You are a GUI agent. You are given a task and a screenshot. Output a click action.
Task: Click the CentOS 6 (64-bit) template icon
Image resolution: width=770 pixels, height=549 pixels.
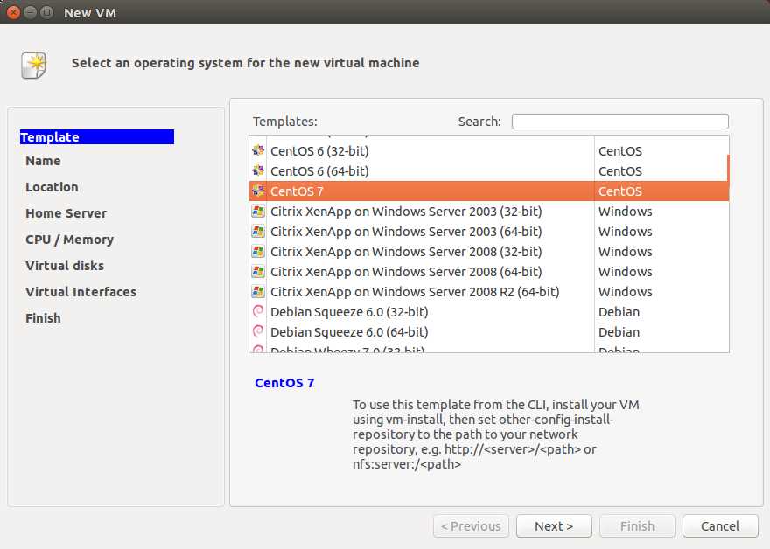click(x=258, y=170)
